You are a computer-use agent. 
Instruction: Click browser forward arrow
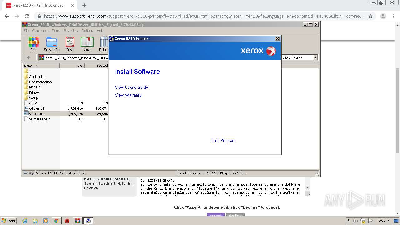pyautogui.click(x=17, y=16)
